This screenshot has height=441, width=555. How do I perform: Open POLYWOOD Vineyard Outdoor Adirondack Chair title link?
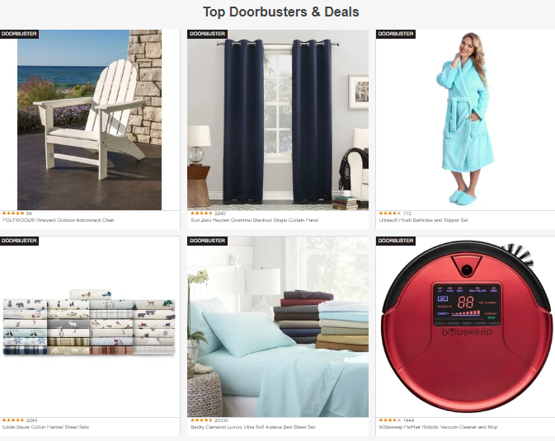[x=59, y=220]
